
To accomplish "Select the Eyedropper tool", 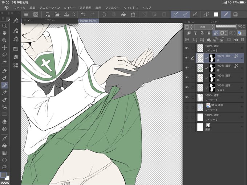I will (4, 138).
